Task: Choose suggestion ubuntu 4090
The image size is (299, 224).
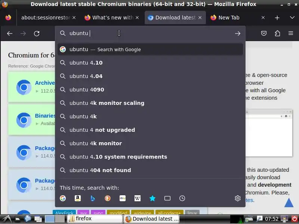Action: (x=150, y=90)
